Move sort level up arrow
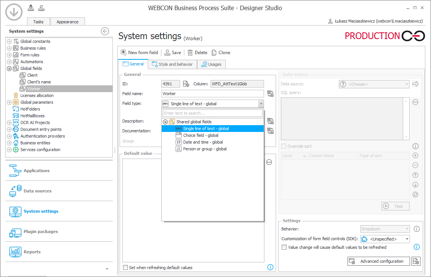431x277 pixels. (416, 175)
